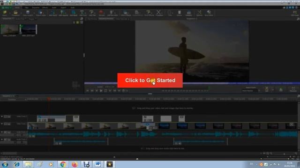
Task: Click the Delete trash can icon
Action: tap(179, 13)
